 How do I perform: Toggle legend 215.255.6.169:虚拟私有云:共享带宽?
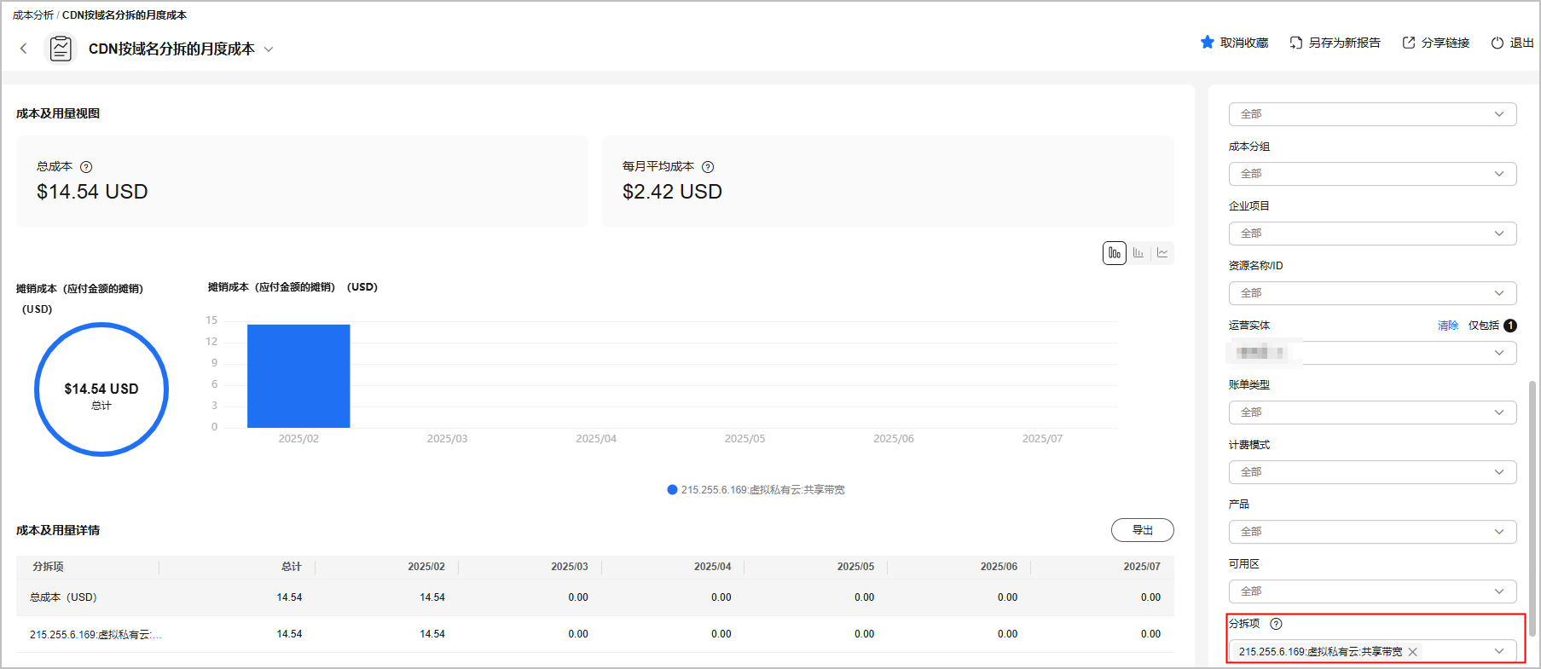[756, 490]
